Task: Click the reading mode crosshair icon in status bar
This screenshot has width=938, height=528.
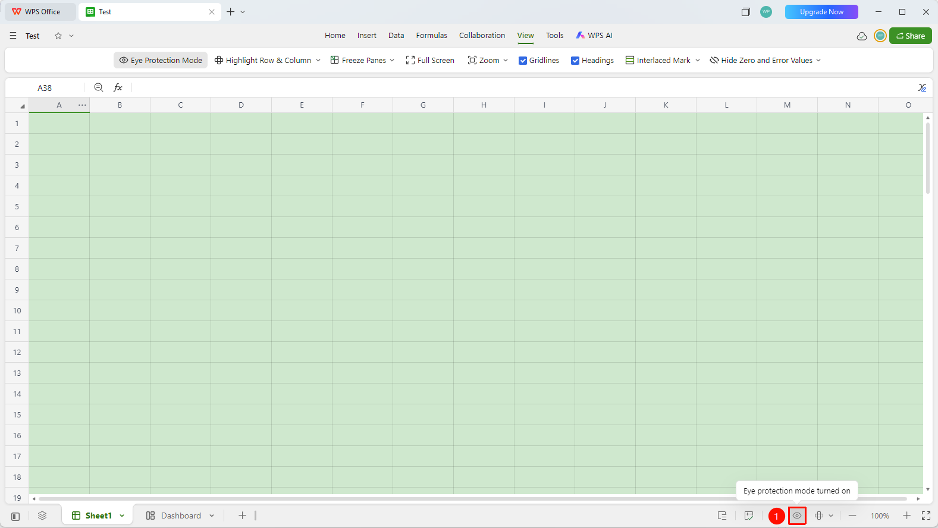Action: 819,516
